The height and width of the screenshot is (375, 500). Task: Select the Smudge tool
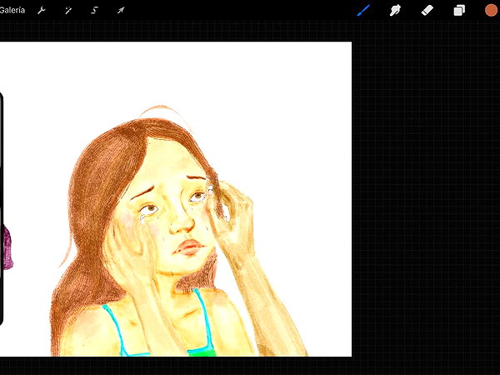tap(395, 10)
